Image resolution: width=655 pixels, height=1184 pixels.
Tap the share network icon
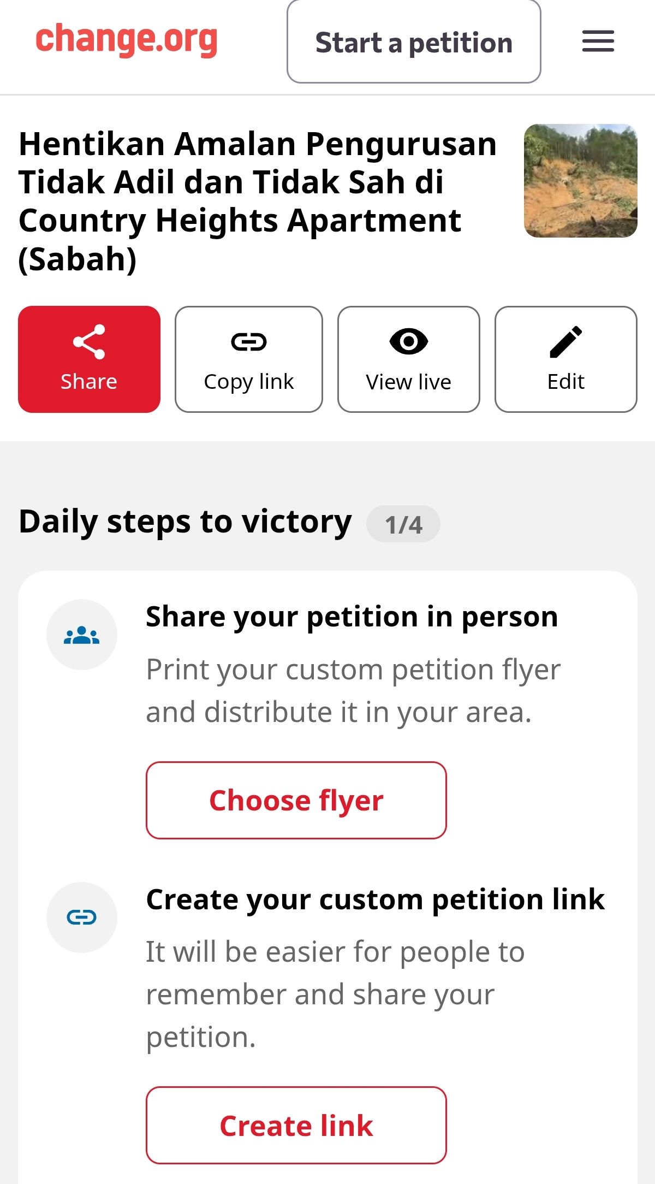click(x=89, y=342)
